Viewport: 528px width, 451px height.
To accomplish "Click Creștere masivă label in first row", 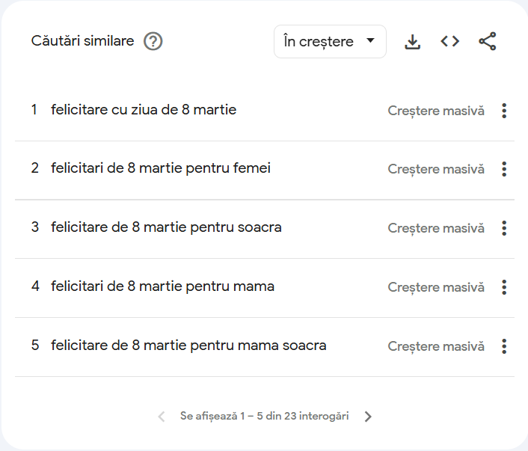I will [436, 111].
